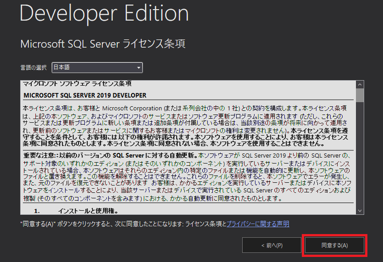Click the MICROSOFT SQL SERVER 2019 DEVELOPER heading
This screenshot has height=262, width=383.
click(85, 96)
